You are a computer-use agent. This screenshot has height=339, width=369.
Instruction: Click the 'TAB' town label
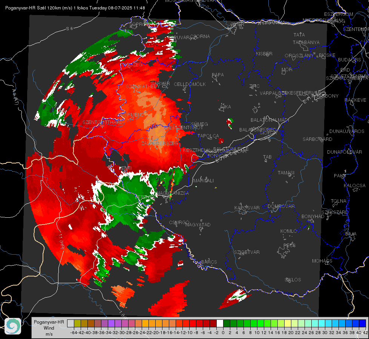click(x=267, y=157)
